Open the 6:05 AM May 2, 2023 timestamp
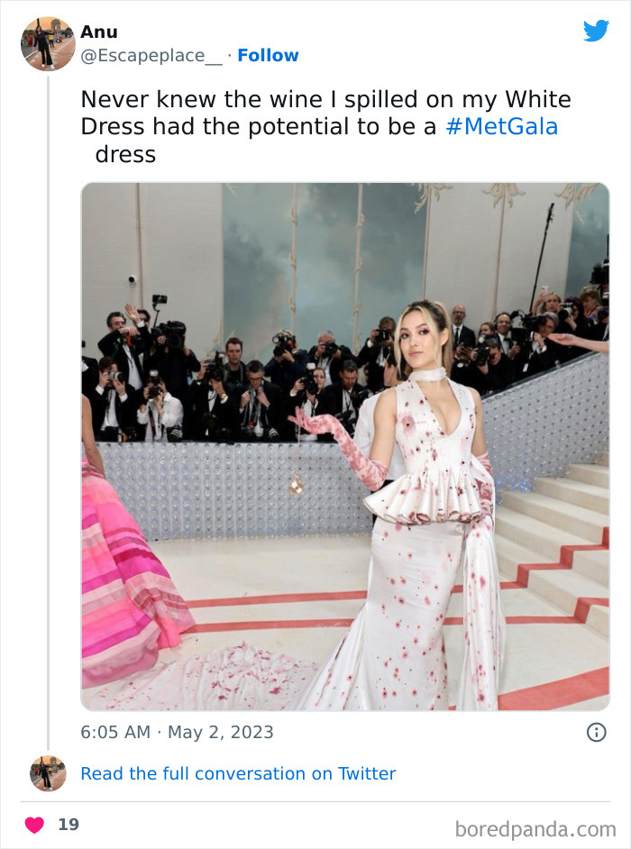The height and width of the screenshot is (849, 631). pos(177,732)
